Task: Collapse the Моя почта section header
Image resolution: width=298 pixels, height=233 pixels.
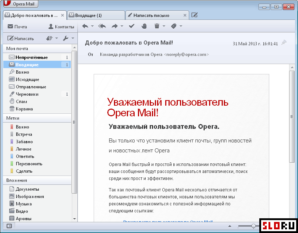Action: [x=37, y=49]
